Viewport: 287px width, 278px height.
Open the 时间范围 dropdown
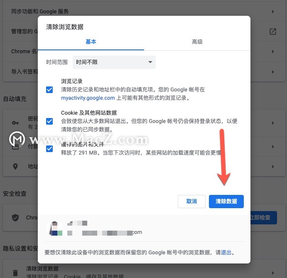pos(114,62)
